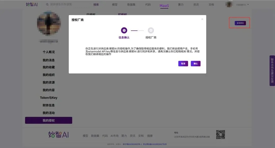Image resolution: width=275 pixels, height=148 pixels.
Task: Click the 授权厂商 step circle icon
Action: 151,30
